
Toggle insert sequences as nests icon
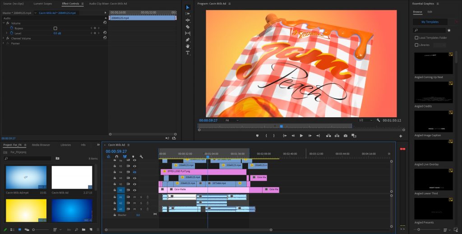coord(108,157)
